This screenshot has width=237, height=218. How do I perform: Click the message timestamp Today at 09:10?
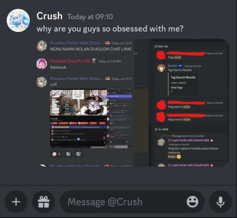(90, 17)
